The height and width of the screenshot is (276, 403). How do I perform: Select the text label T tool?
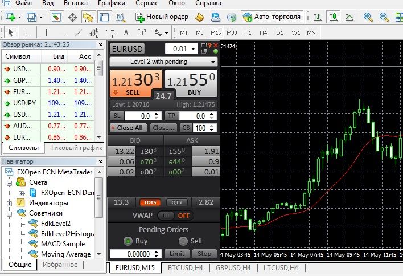[142, 33]
